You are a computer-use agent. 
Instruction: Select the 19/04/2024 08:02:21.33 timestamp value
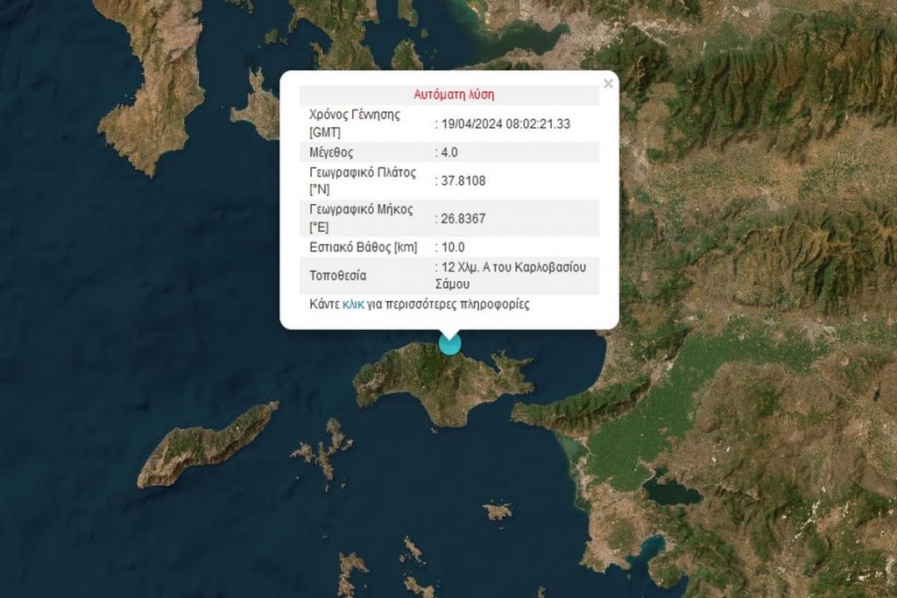click(505, 124)
